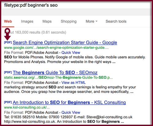Viewport: 153px width, 126px height.
Task: Click 'File Format: PDF/Adobe Acrobat' under KSL Consulting result
Action: click(x=31, y=113)
